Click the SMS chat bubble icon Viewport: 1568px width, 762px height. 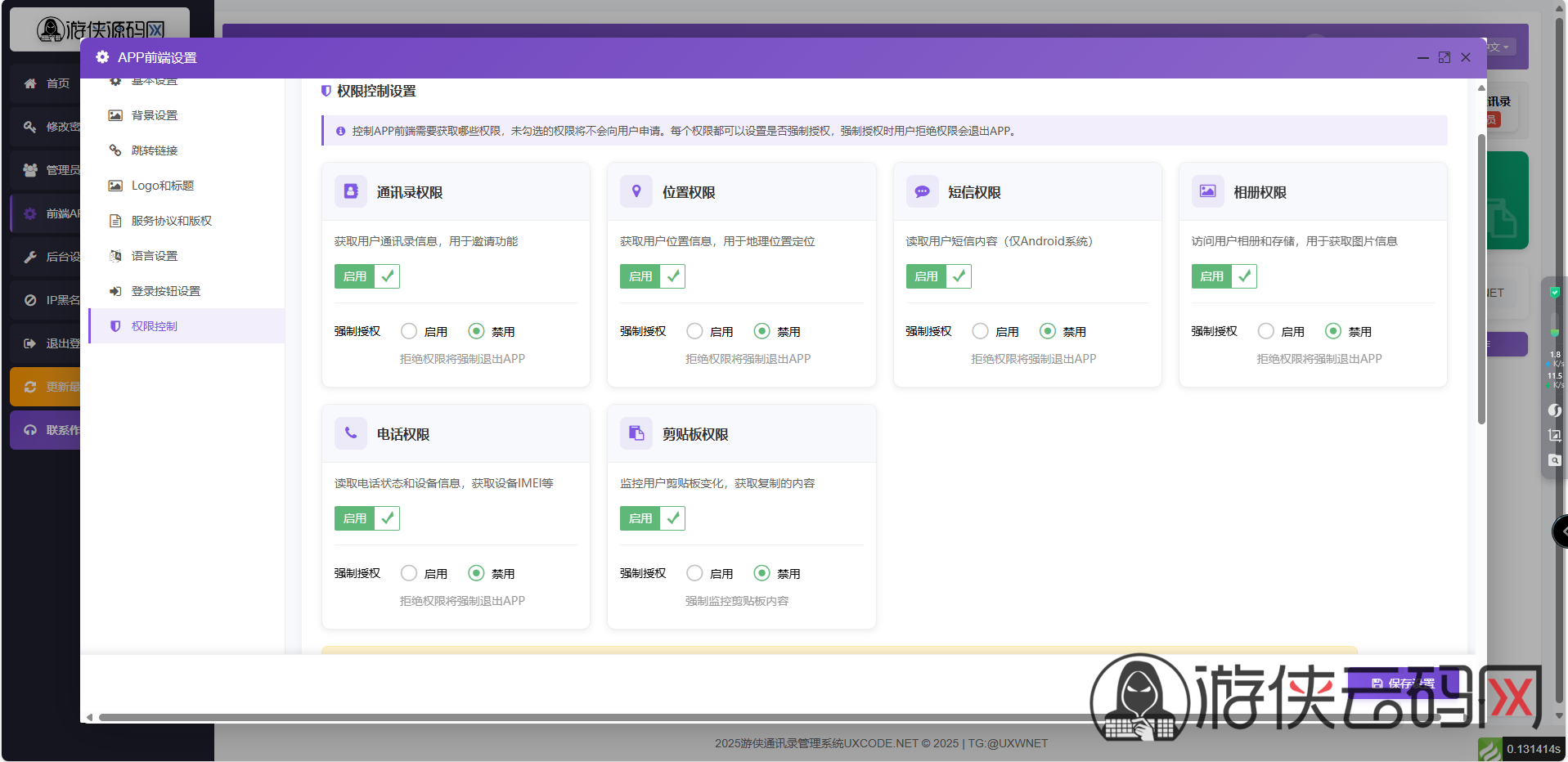point(922,191)
